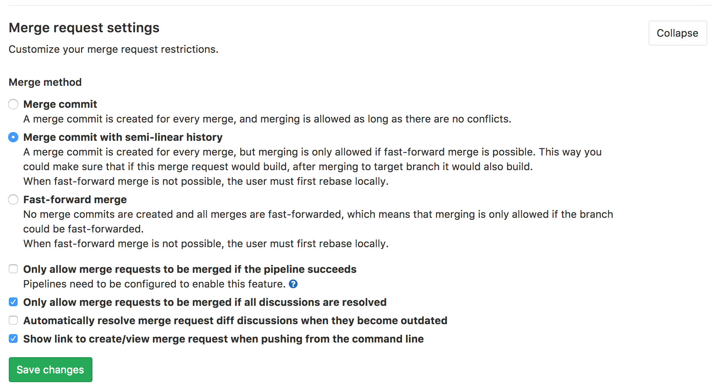Screen dimensions: 719x388
Task: Click the Merge request settings heading
Action: (84, 28)
